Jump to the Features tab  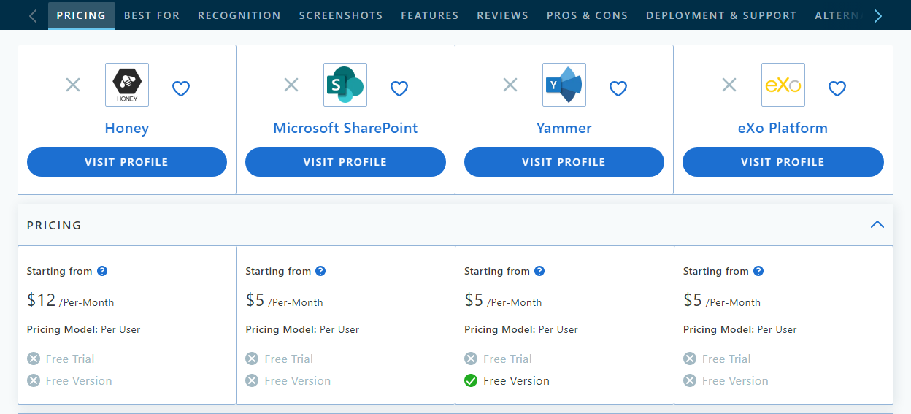click(430, 15)
